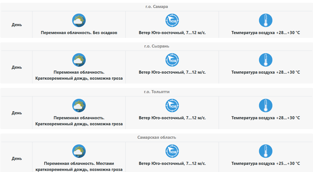Click the wind speed text for Тольятти
The width and height of the screenshot is (313, 172).
pyautogui.click(x=172, y=118)
